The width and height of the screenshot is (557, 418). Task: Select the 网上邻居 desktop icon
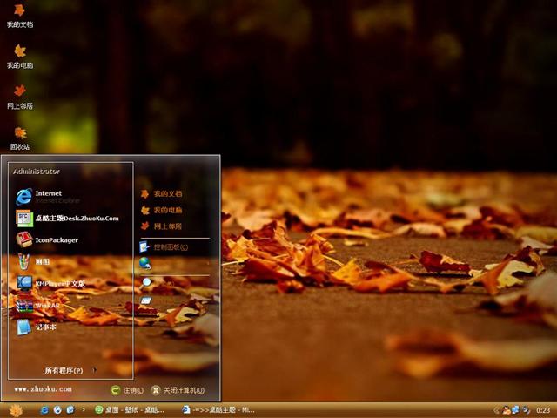(x=20, y=96)
